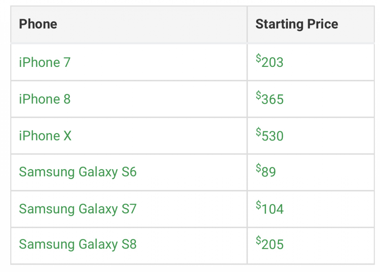Screen dimensions: 380x272
Task: Select the Phone column header
Action: (38, 24)
